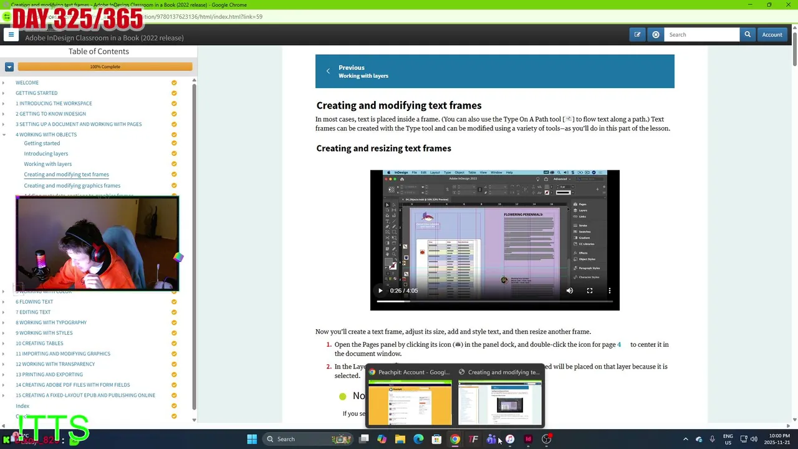Click the OneDrive cloud icon in the tray
Viewport: 798px width, 449px height.
[x=699, y=439]
